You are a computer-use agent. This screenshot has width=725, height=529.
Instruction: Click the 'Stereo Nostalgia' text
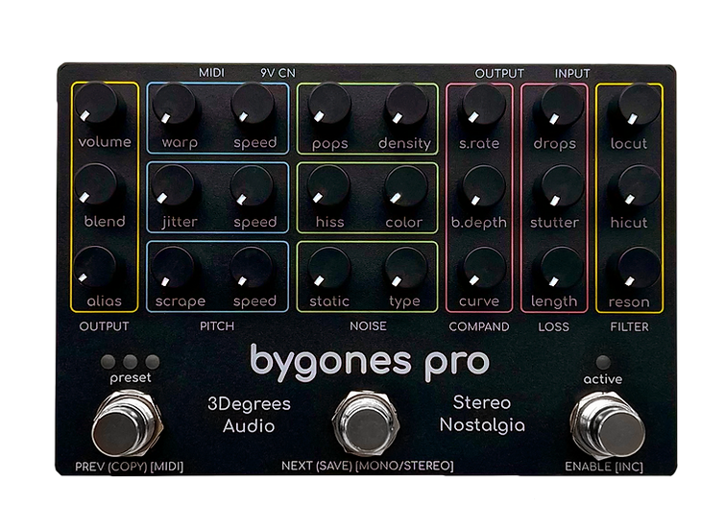(482, 414)
